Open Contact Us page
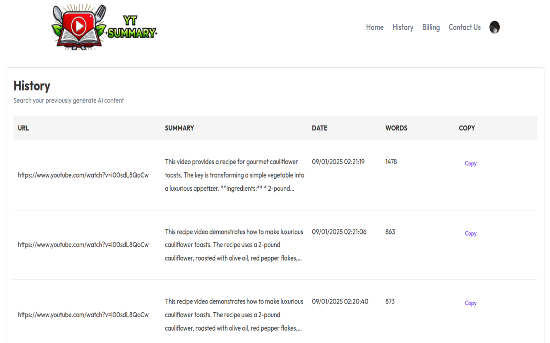 coord(464,27)
